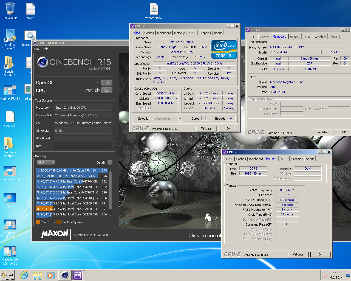The width and height of the screenshot is (351, 281).
Task: Open the hwbotprime Java file icon
Action: [154, 11]
